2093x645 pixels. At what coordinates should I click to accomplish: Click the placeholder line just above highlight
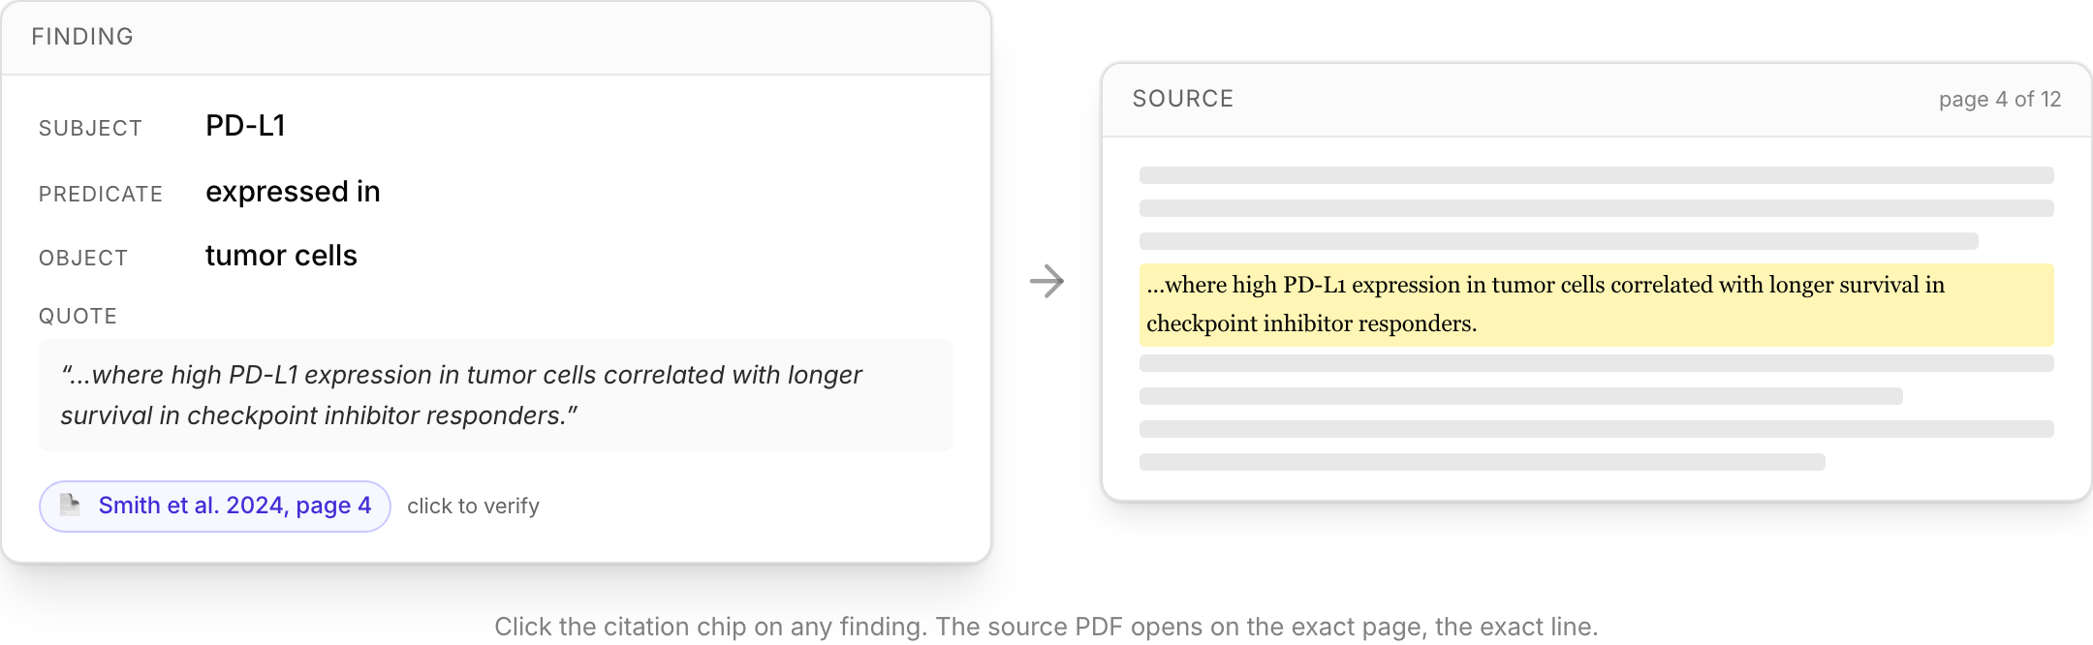1558,241
